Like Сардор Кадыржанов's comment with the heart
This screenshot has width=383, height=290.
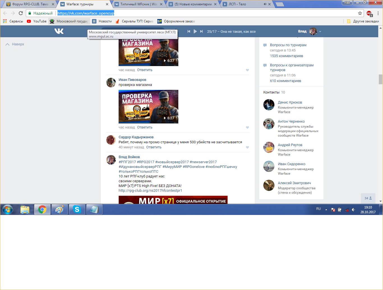[x=247, y=147]
